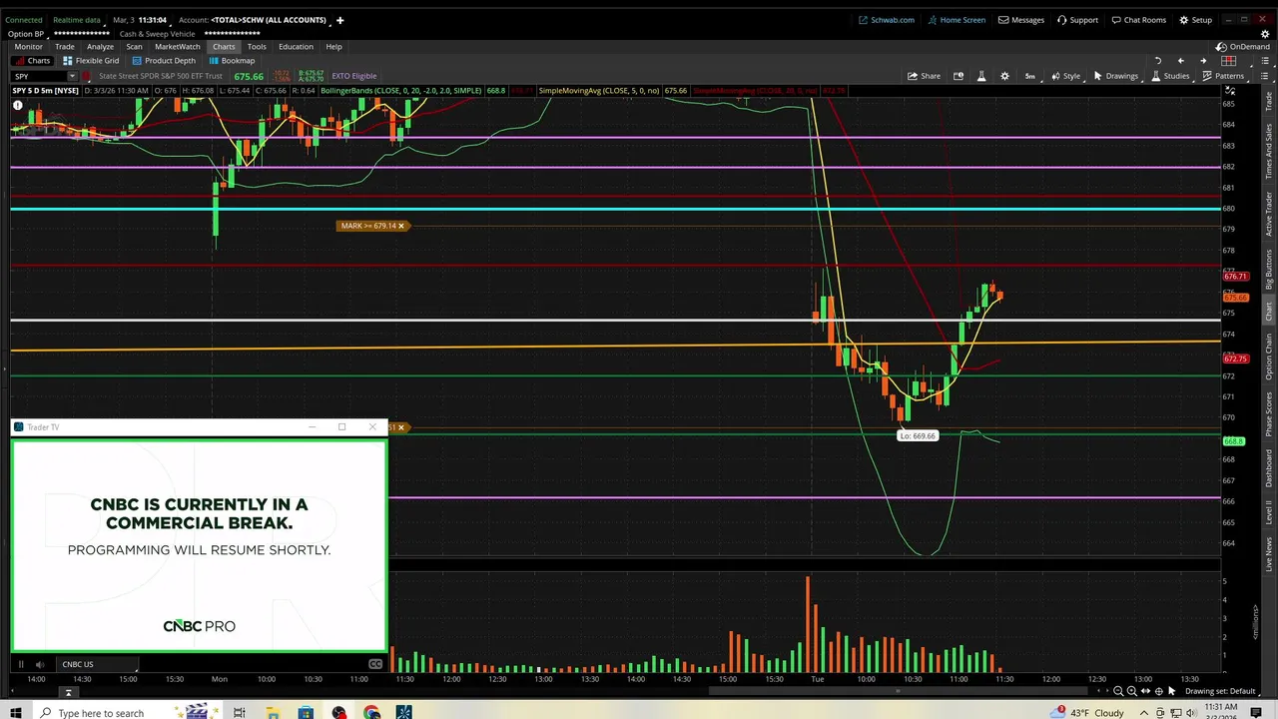This screenshot has width=1278, height=719.
Task: Zoom in the chart with magnifier plus
Action: (x=1131, y=691)
